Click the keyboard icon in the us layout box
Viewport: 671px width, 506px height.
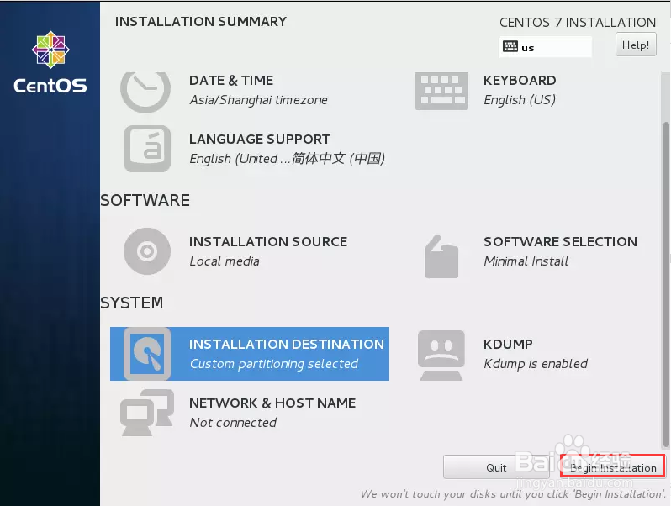click(510, 46)
